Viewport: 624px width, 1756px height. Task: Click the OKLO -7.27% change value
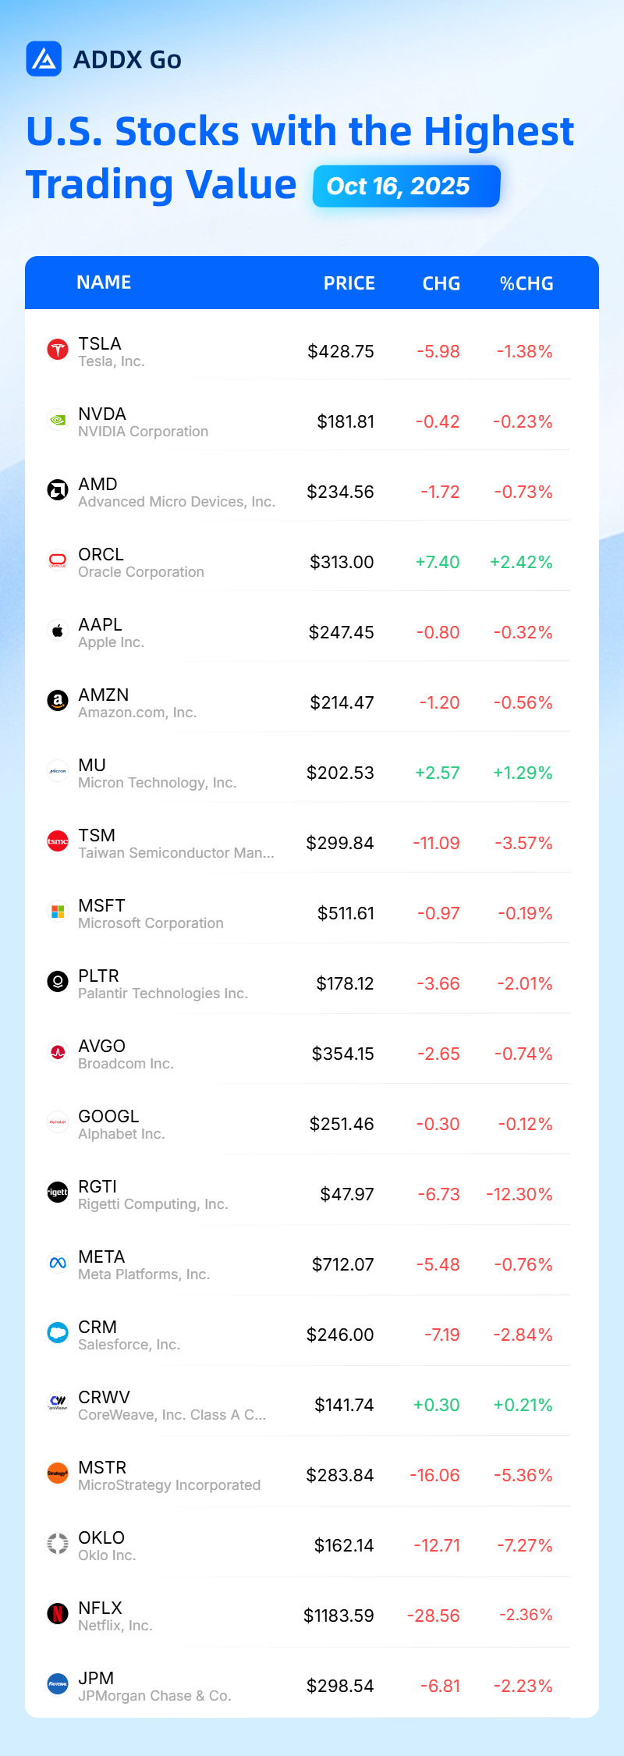click(x=523, y=1545)
